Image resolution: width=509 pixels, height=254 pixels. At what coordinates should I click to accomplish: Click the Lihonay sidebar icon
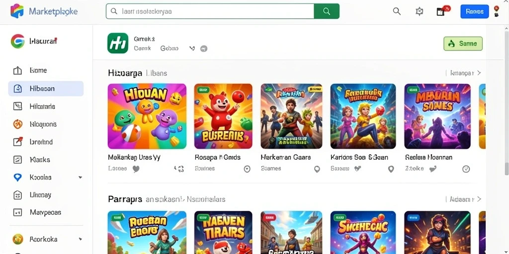point(17,195)
